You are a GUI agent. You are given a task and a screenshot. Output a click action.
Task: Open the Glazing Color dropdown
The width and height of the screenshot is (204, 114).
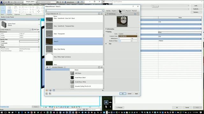128,34
